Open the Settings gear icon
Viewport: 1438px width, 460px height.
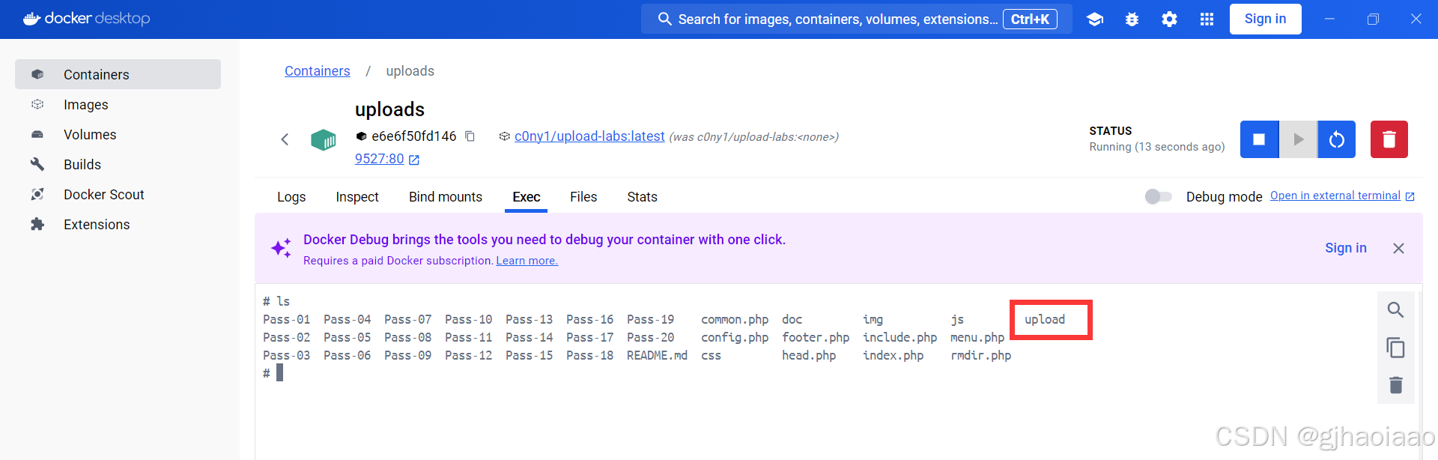(x=1169, y=19)
